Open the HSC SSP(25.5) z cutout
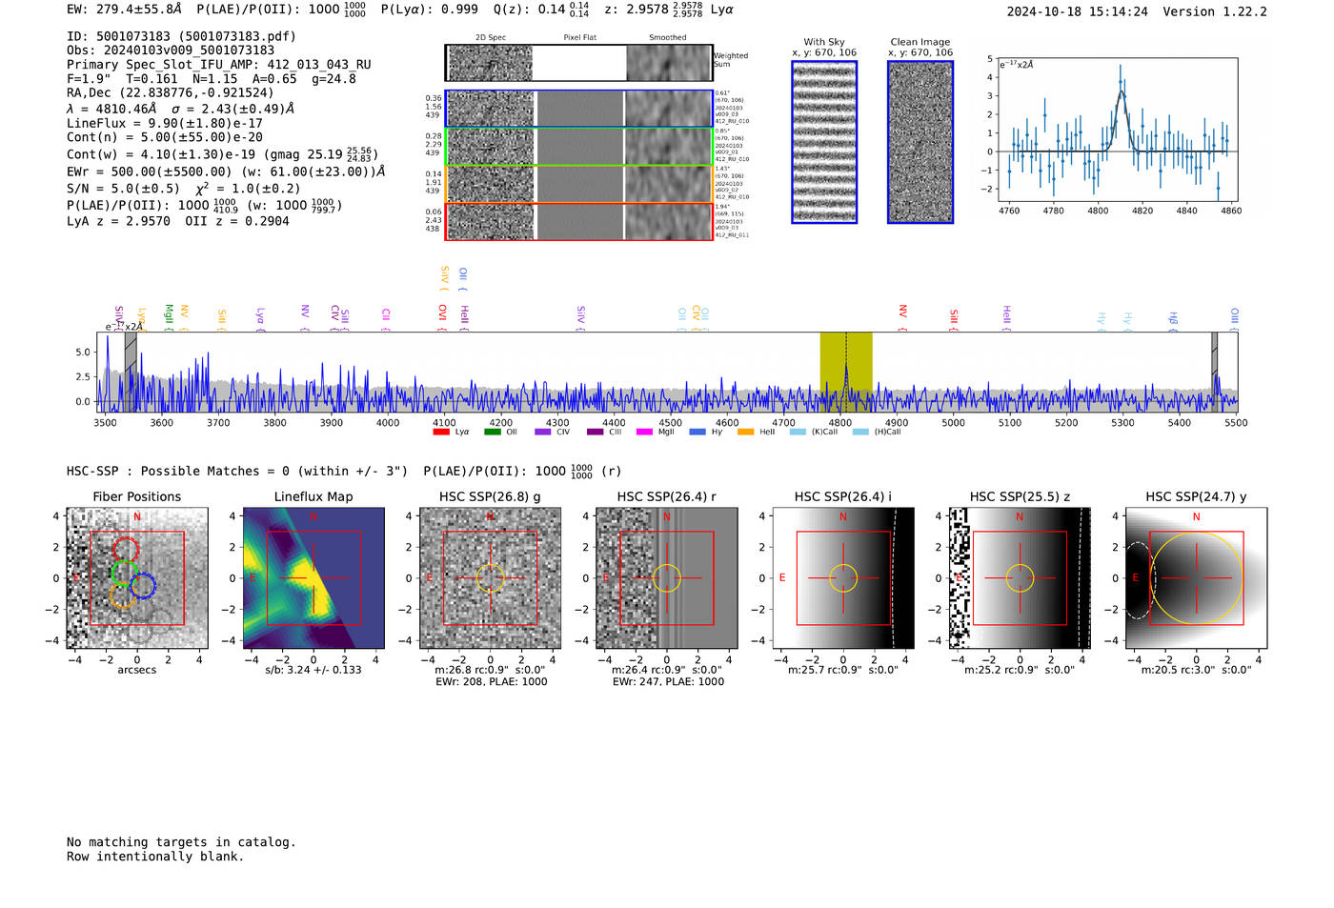Screen dimensions: 1334x908 1020,578
